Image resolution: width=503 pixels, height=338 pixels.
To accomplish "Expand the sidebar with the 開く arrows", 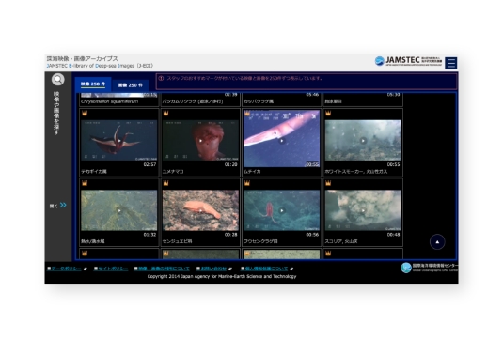I will click(58, 206).
